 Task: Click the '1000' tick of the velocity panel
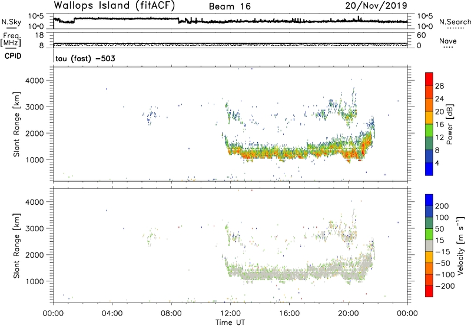pyautogui.click(x=35, y=281)
